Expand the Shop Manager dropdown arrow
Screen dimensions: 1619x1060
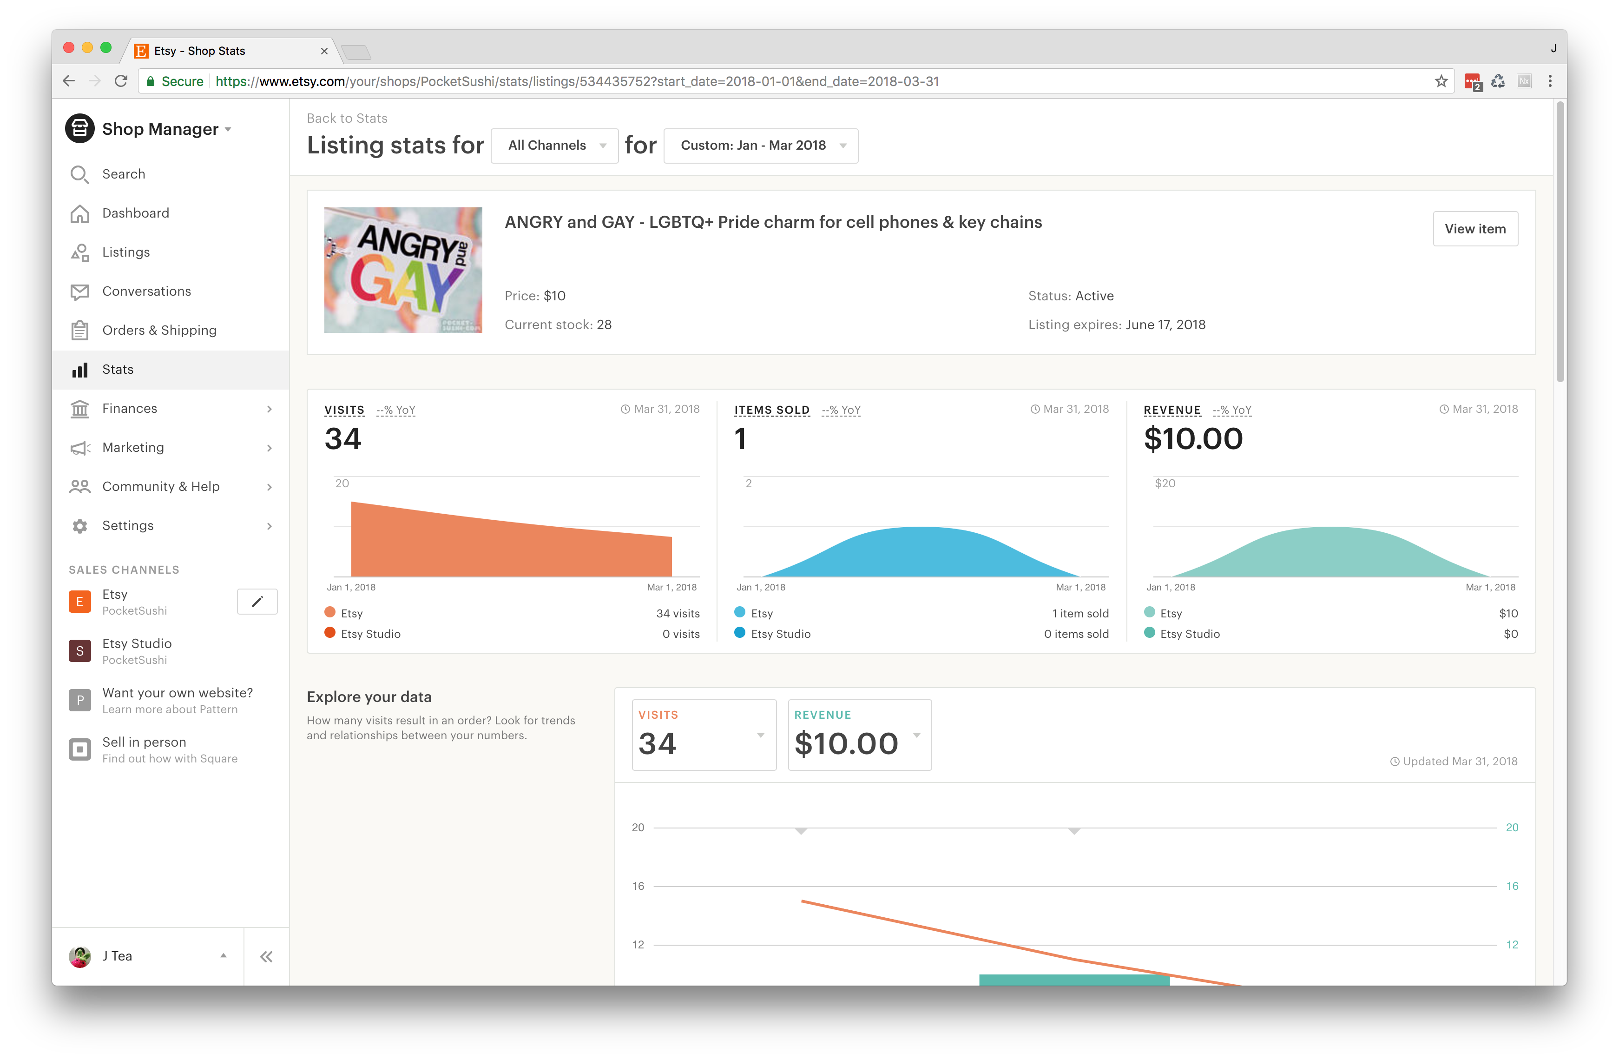(x=228, y=129)
